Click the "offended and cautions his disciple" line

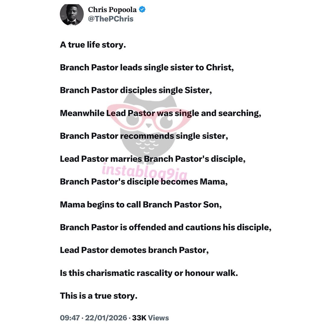click(165, 227)
